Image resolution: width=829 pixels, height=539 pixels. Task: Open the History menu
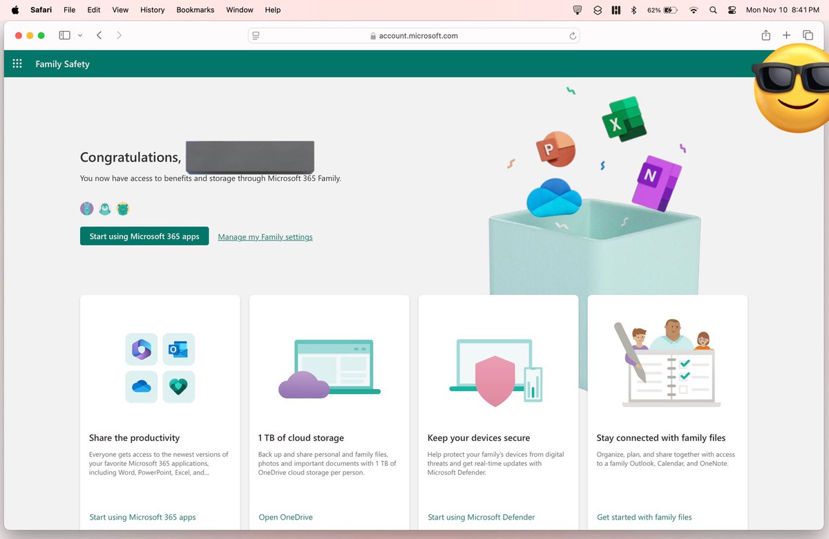click(152, 10)
